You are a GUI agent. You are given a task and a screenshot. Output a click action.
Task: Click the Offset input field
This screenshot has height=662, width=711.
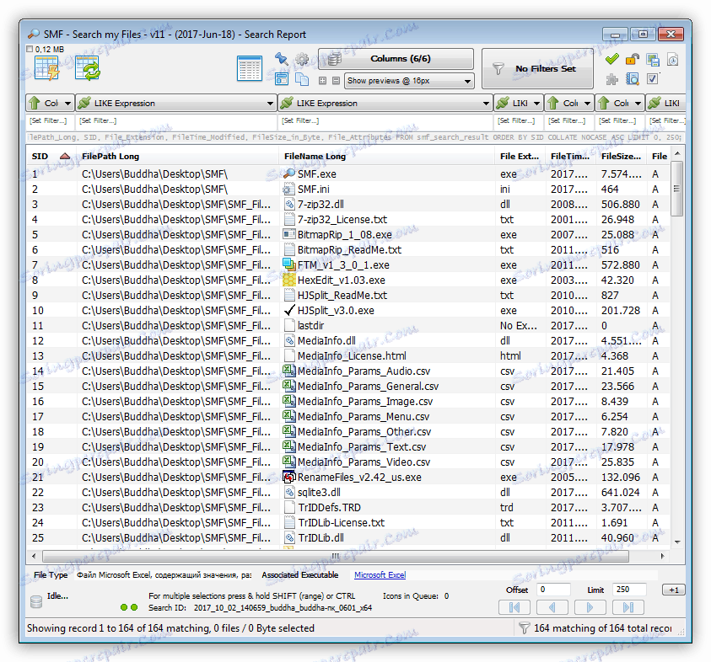coord(553,590)
